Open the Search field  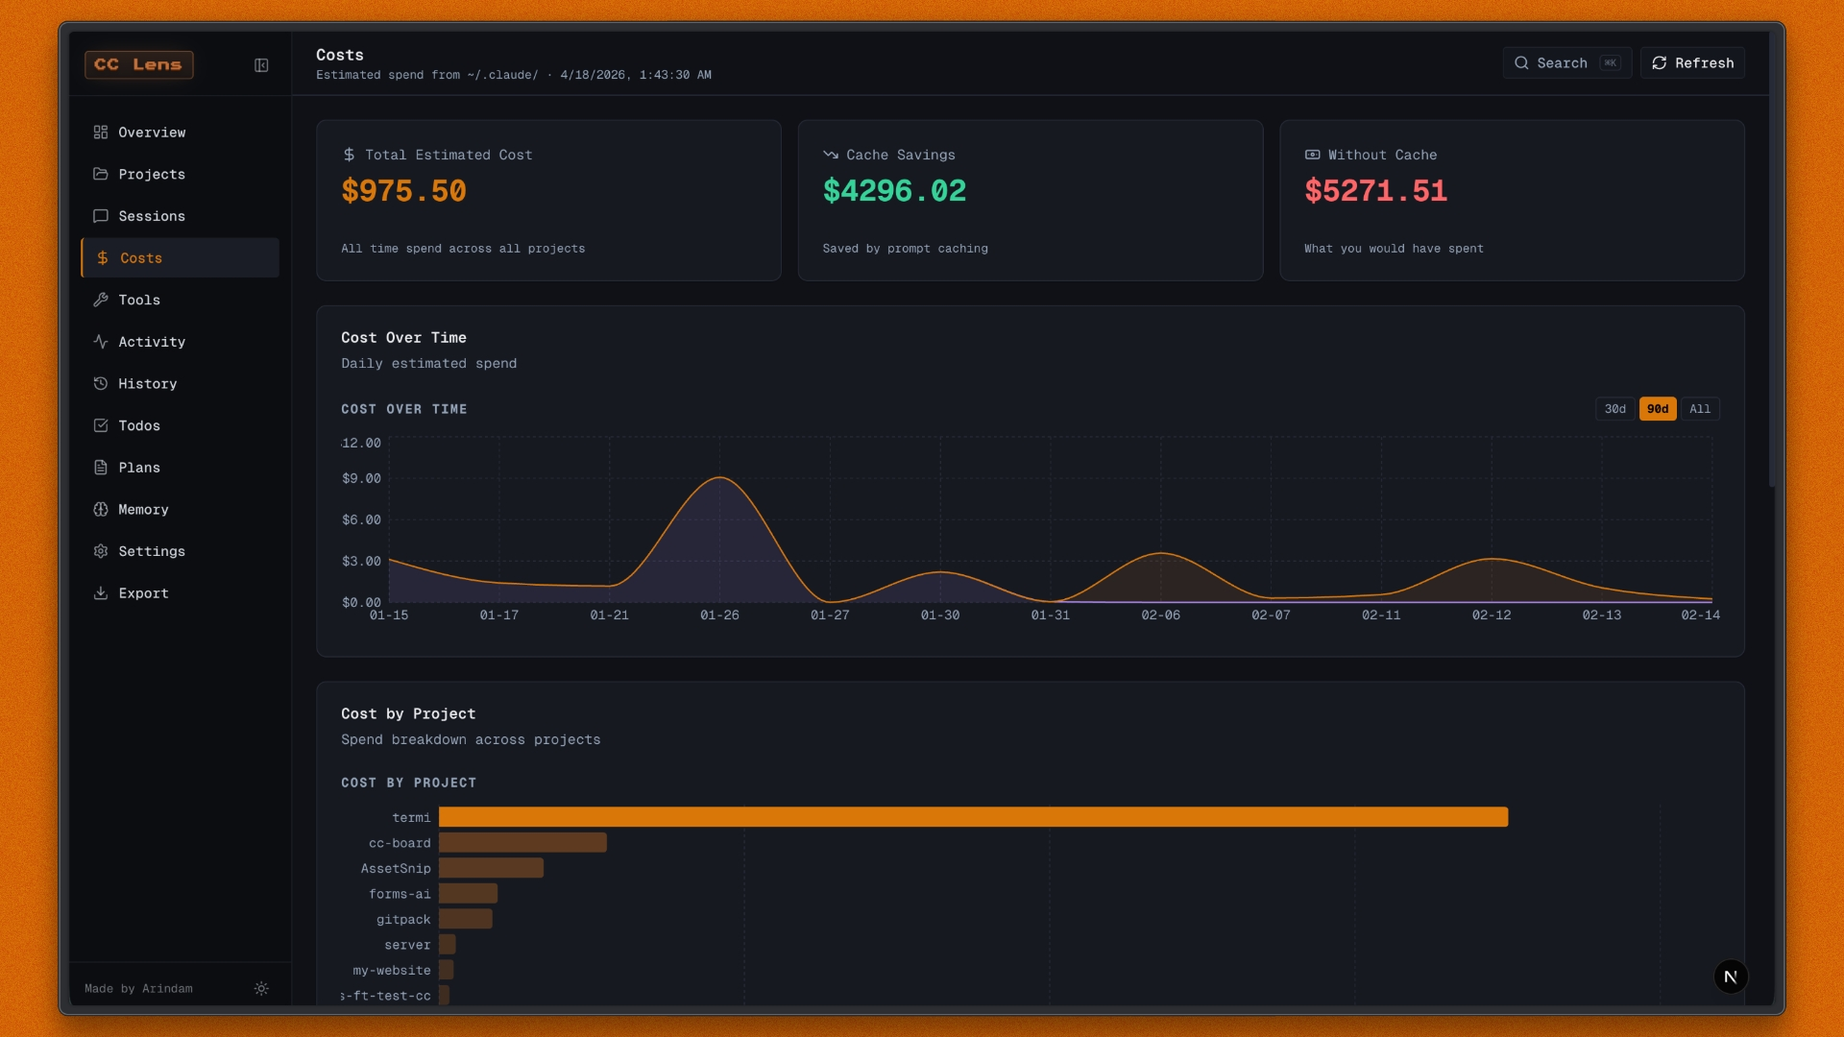click(x=1566, y=63)
